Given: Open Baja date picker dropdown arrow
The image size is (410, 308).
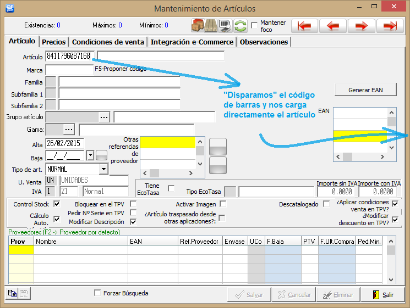Looking at the screenshot, I should 90,155.
